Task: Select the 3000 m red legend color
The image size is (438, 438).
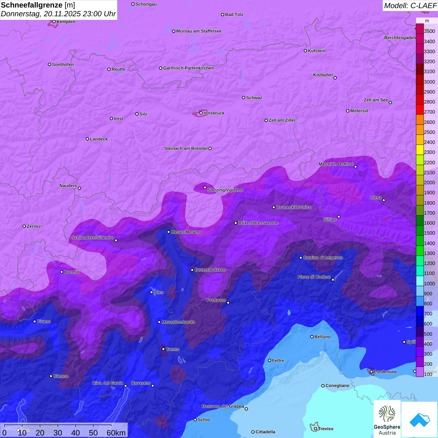Action: (x=420, y=79)
